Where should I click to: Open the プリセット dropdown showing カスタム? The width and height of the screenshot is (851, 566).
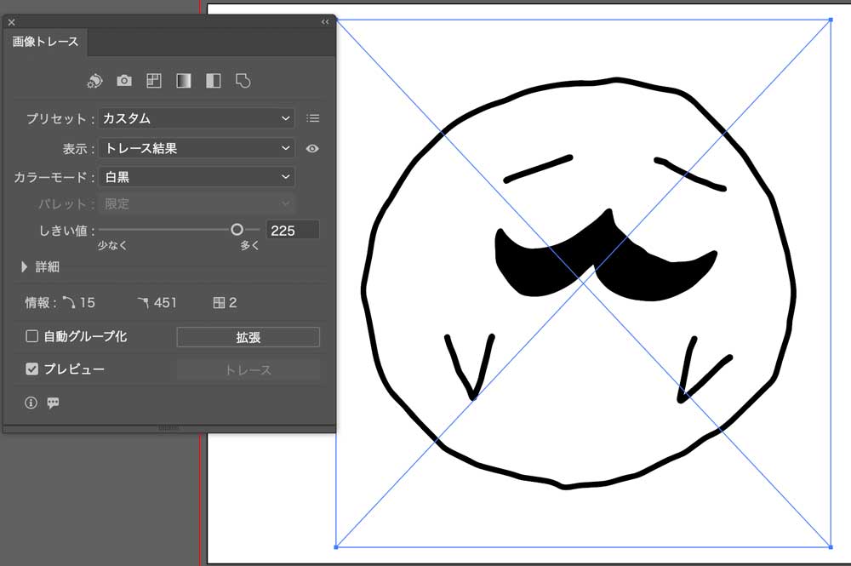[x=197, y=118]
